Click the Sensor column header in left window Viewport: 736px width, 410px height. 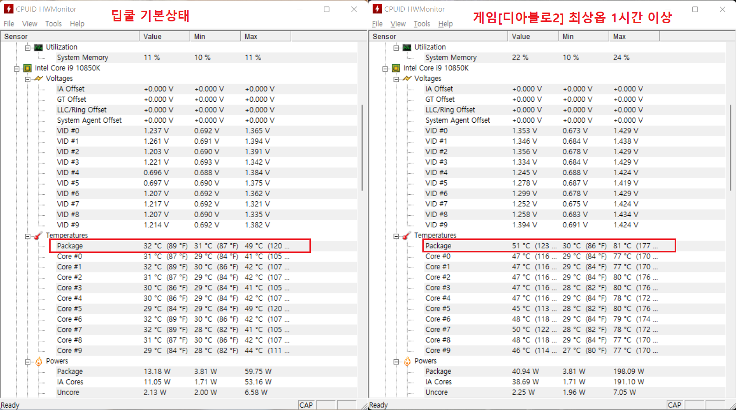[x=70, y=36]
